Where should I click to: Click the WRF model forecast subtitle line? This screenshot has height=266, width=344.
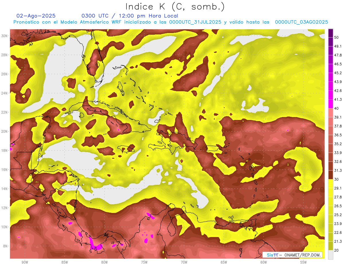[171, 22]
